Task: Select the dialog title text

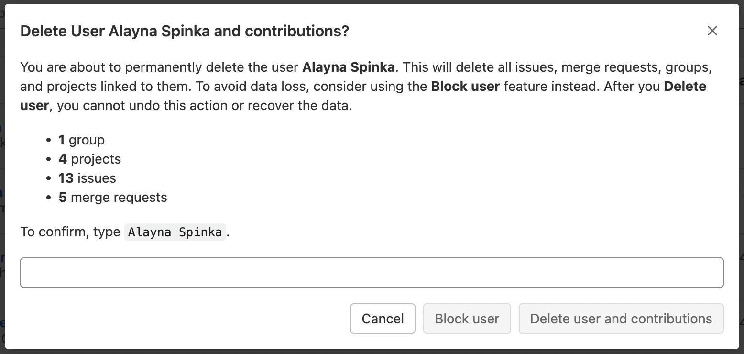Action: coord(185,31)
